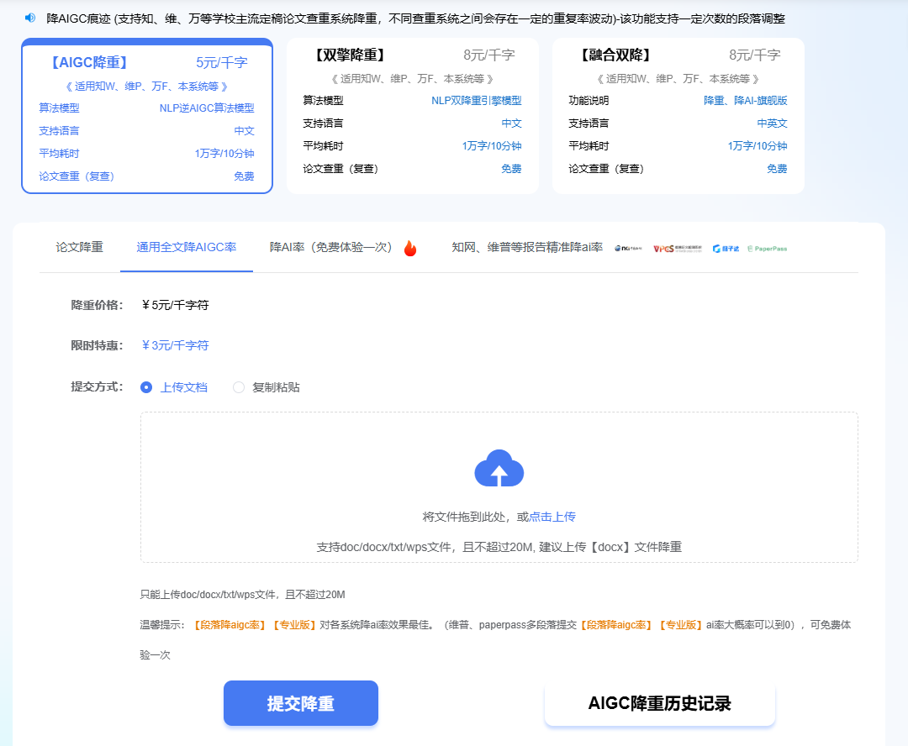This screenshot has width=908, height=746.
Task: Click the CNKI logo icon
Action: point(628,249)
